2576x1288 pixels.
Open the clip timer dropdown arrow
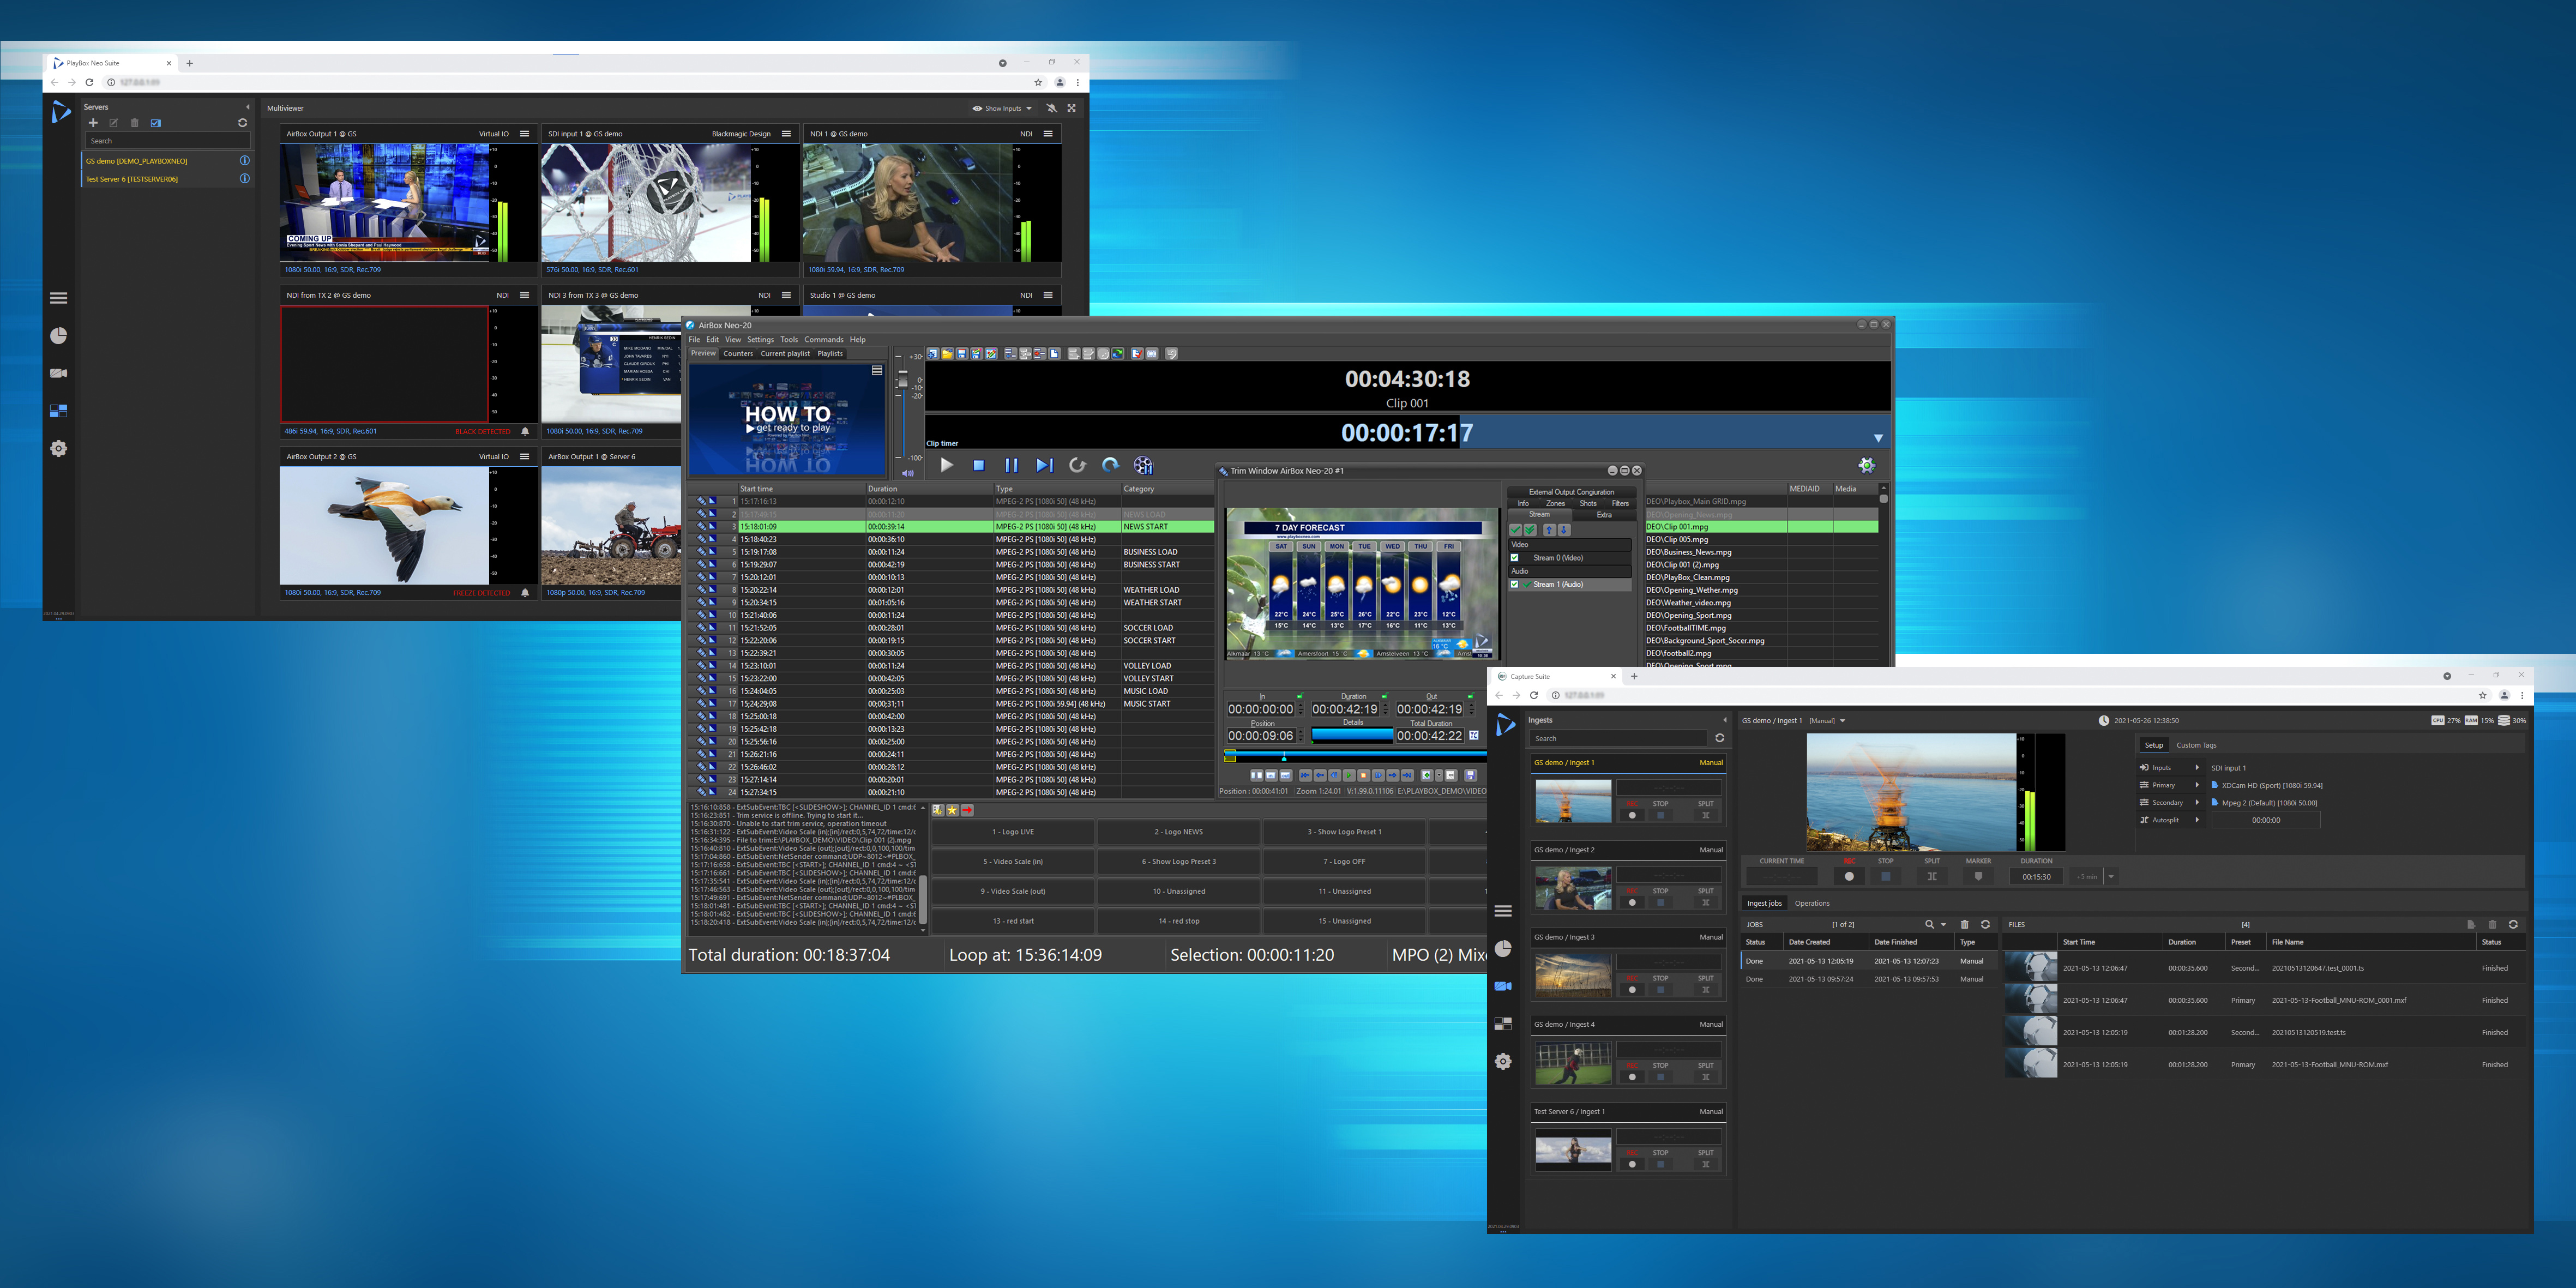point(1878,438)
